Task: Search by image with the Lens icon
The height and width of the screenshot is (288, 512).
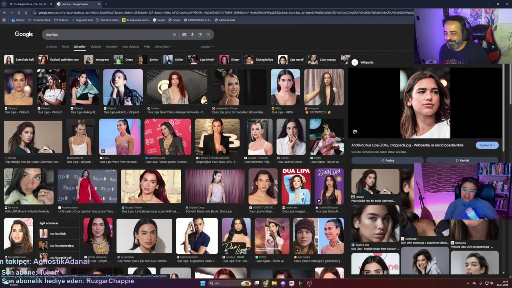Action: coord(200,35)
